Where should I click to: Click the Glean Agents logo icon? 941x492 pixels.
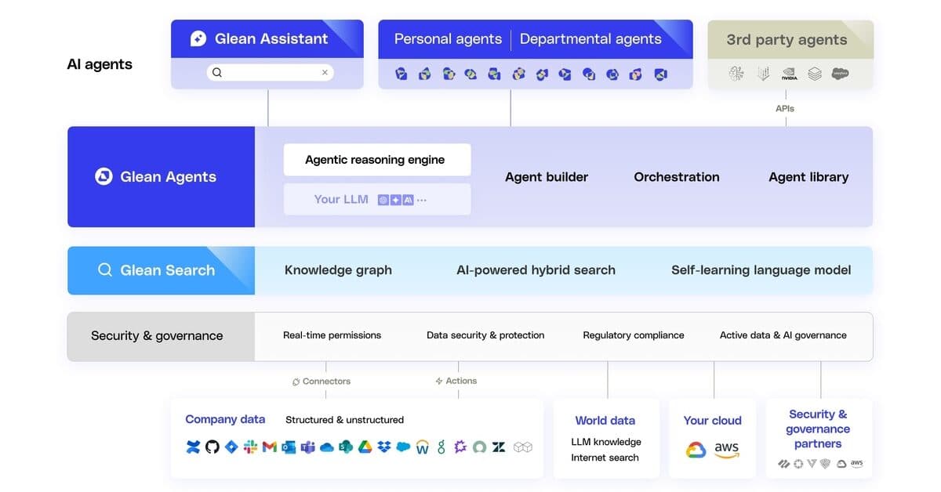104,176
